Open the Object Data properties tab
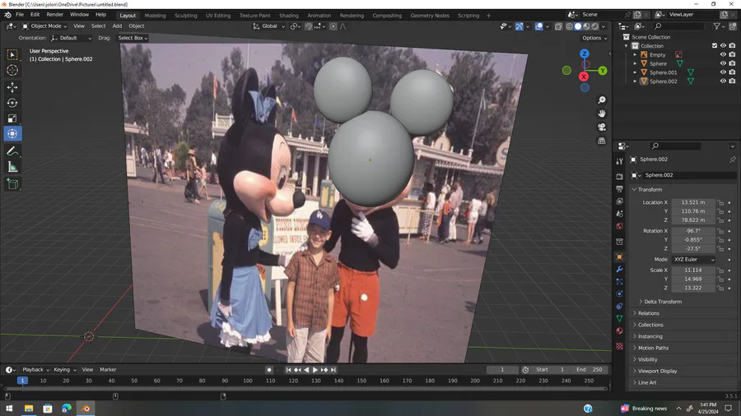Viewport: 741px width, 416px height. click(x=619, y=318)
